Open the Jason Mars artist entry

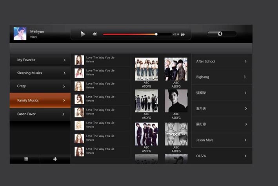click(x=222, y=140)
